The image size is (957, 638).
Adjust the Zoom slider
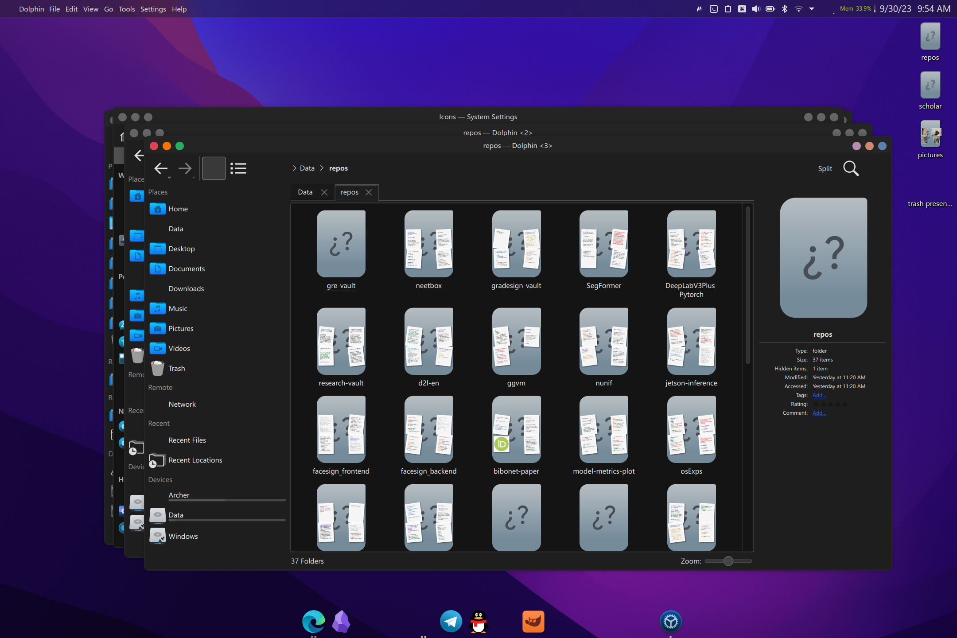(728, 561)
